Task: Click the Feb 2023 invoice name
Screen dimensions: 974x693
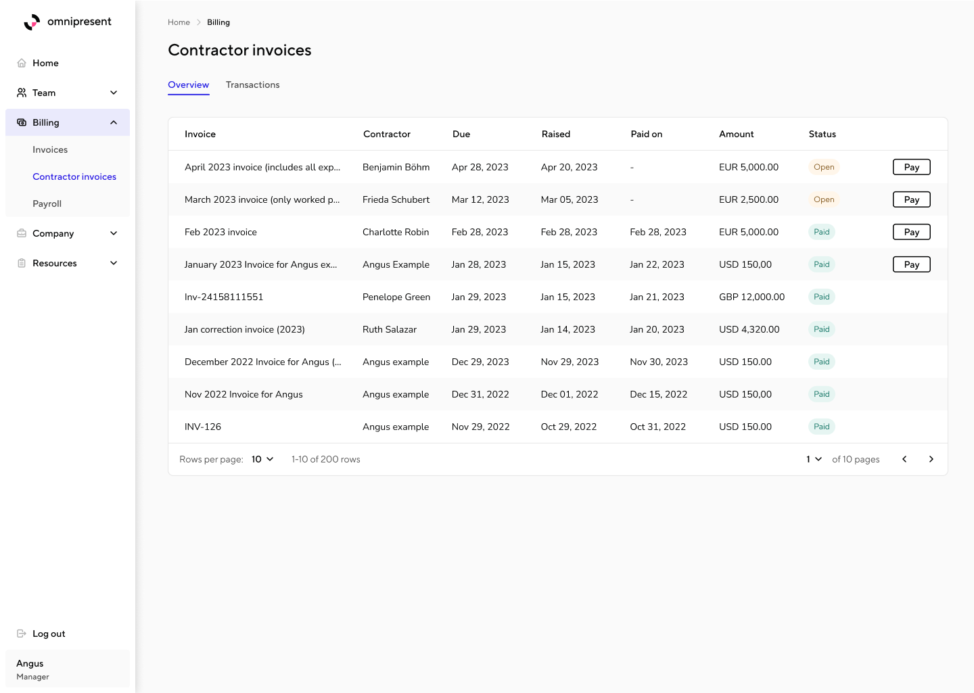Action: tap(221, 232)
